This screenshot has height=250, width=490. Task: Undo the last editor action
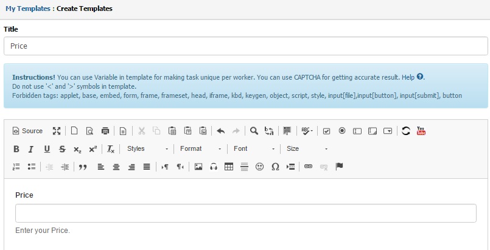[x=220, y=131]
